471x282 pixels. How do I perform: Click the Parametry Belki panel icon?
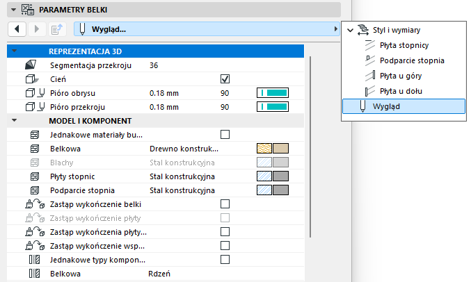point(28,10)
